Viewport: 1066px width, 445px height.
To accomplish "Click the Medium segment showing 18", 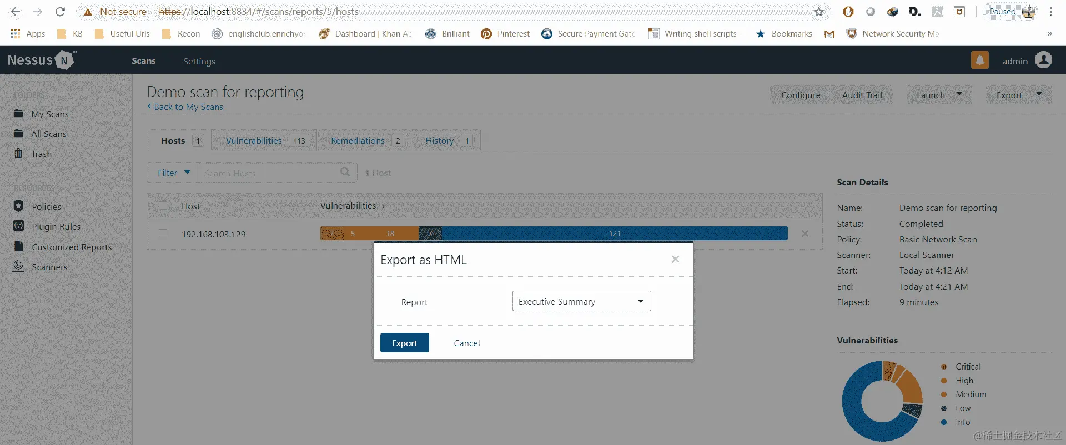I will (390, 234).
